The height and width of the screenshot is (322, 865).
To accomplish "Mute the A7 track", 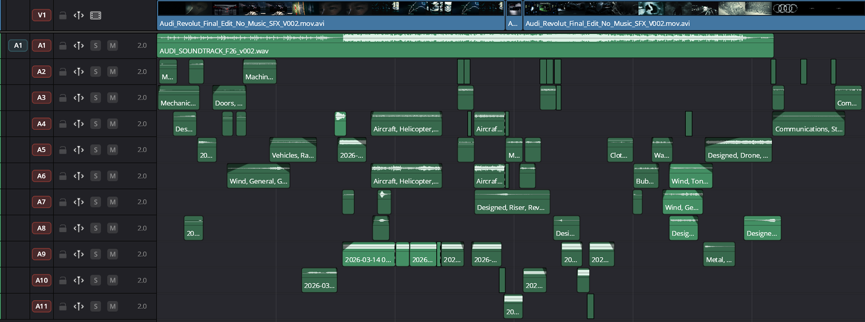I will pyautogui.click(x=113, y=202).
